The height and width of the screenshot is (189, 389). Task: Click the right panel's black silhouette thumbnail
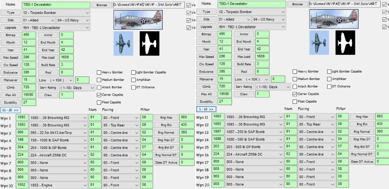[345, 43]
